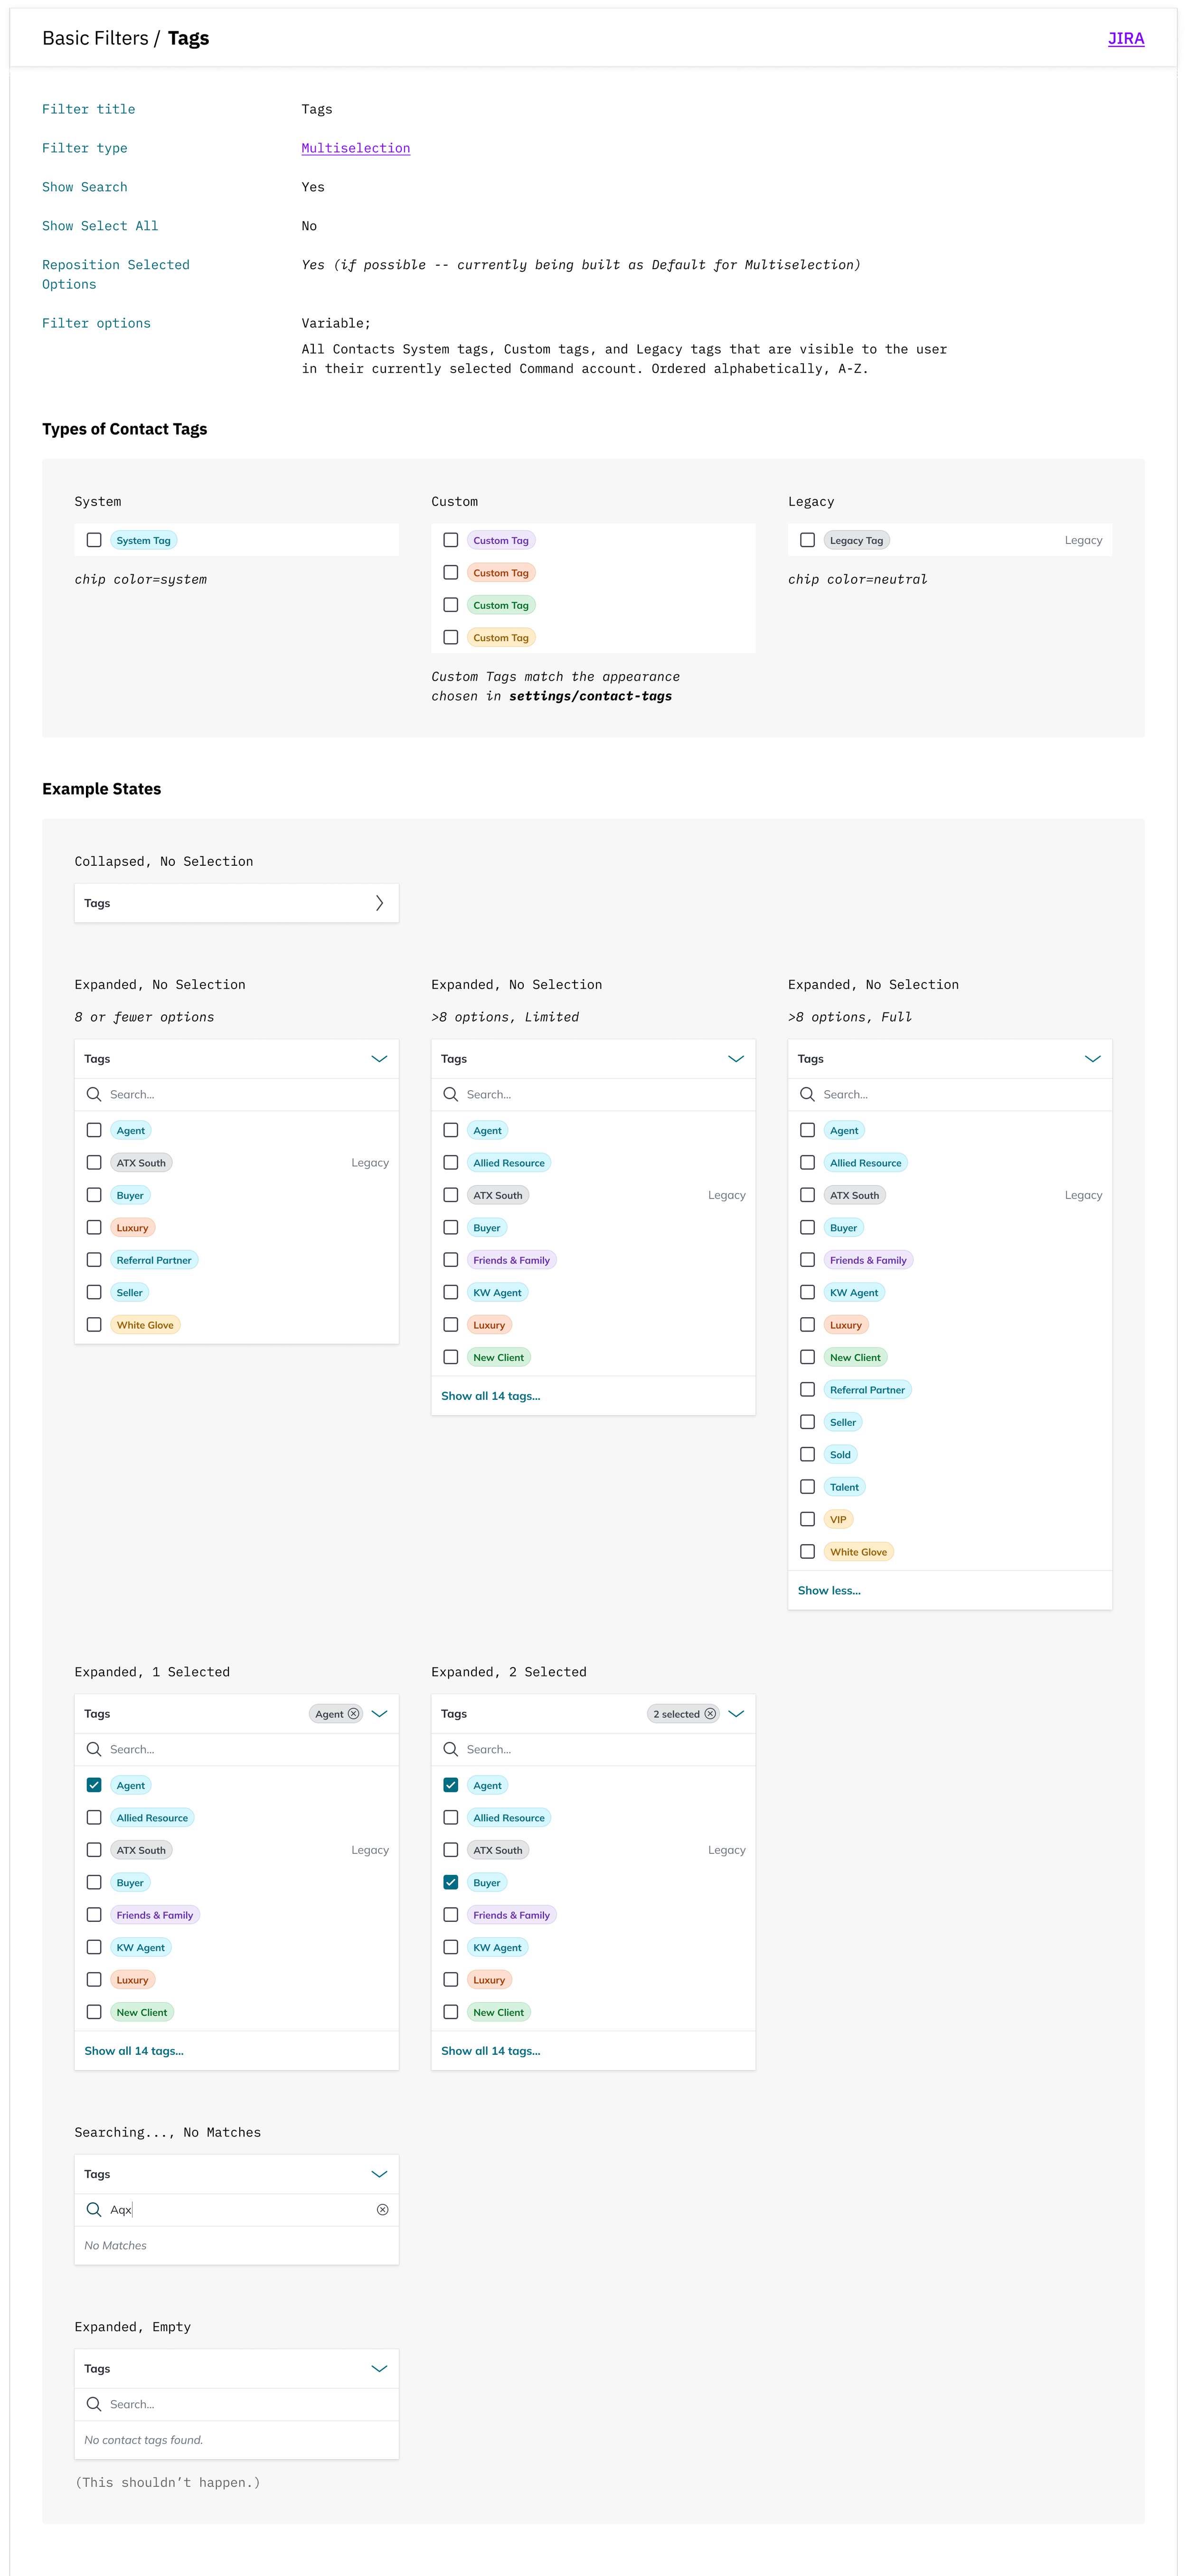Click the search magnifier icon beside Aqx
This screenshot has height=2576, width=1187.
[x=94, y=2209]
